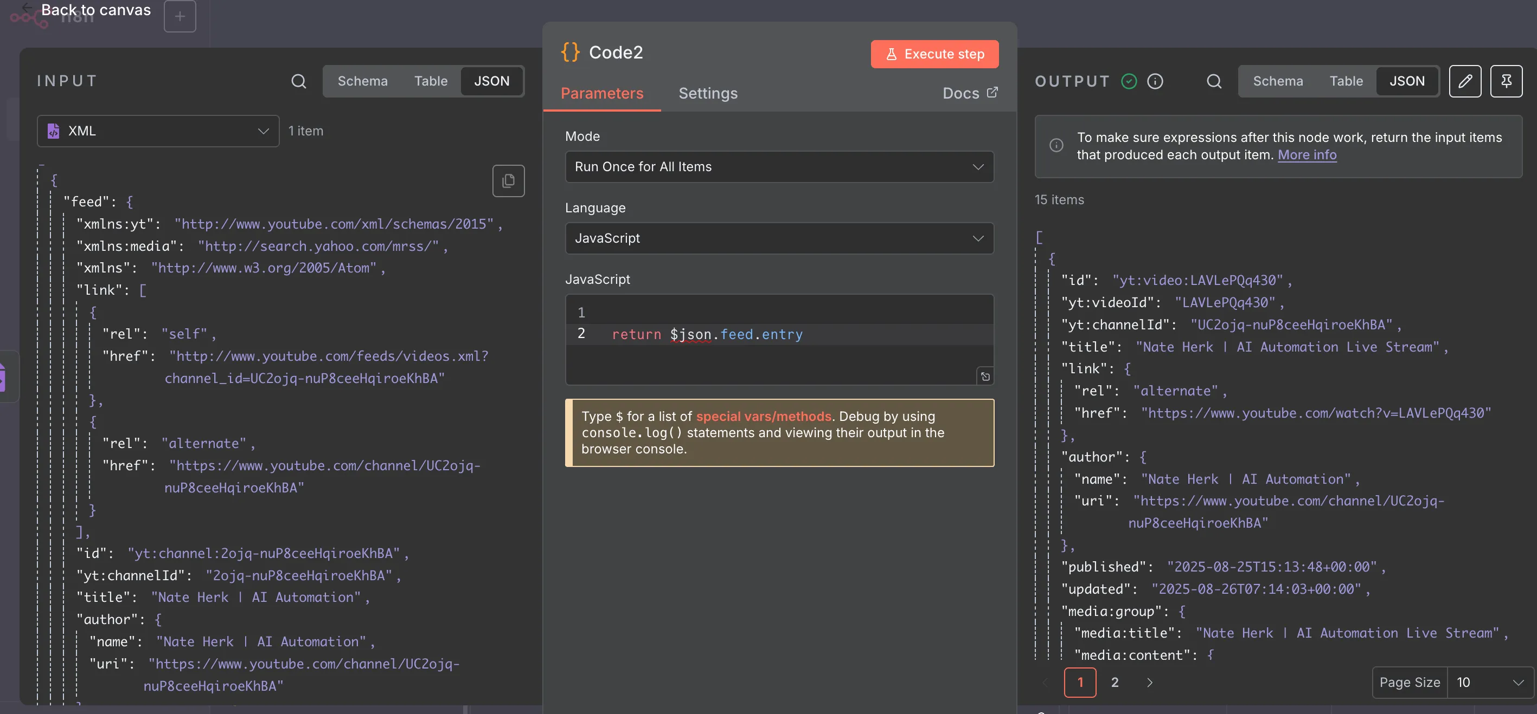The image size is (1537, 714).
Task: Click Back to canvas
Action: point(95,10)
